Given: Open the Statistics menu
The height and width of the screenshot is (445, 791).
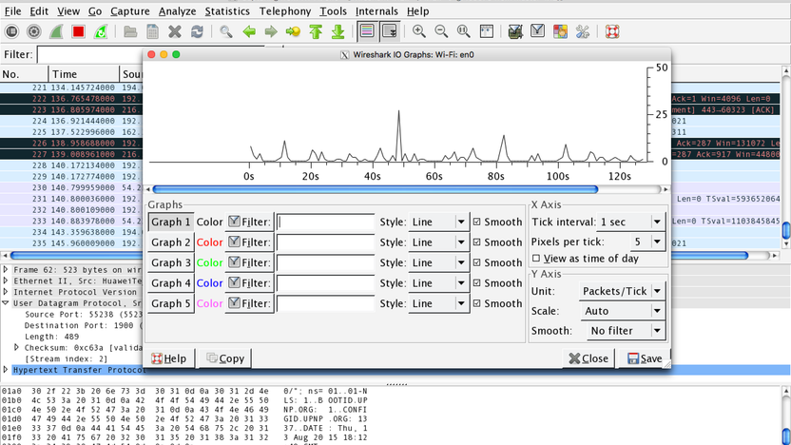Looking at the screenshot, I should tap(227, 11).
